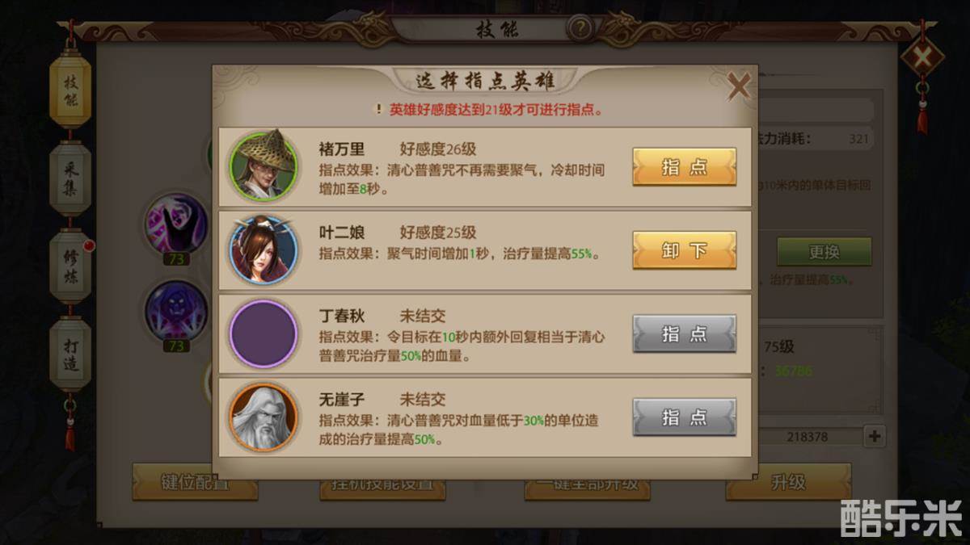Click 卸下 button for 叶二娘
This screenshot has height=545, width=970.
(684, 249)
